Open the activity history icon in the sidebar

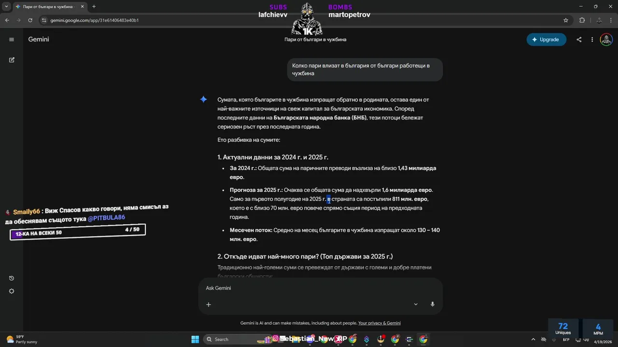point(12,278)
